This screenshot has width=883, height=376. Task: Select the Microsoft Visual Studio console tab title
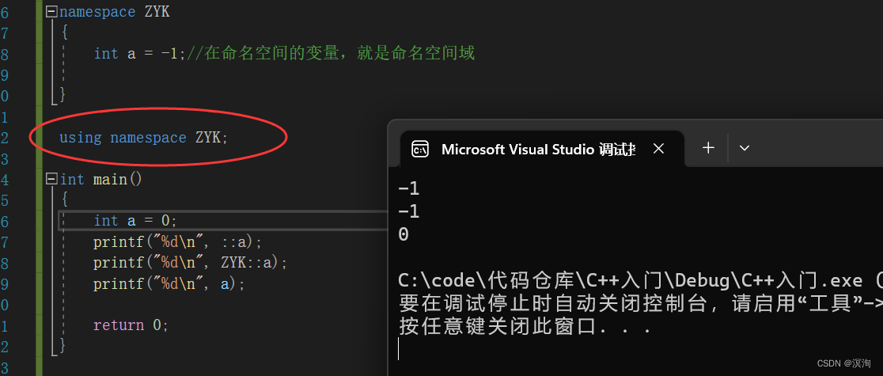538,150
